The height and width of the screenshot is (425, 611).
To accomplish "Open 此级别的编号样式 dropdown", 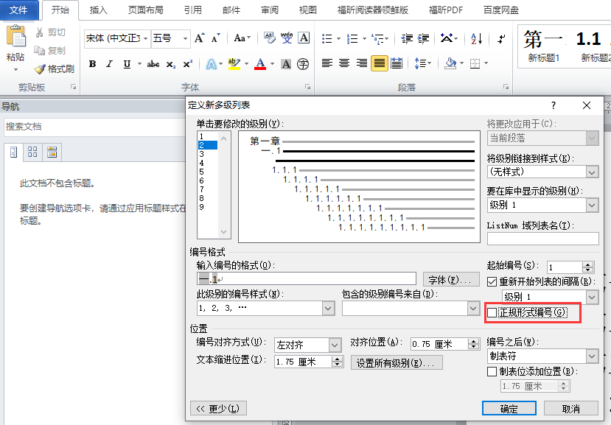I will (328, 309).
